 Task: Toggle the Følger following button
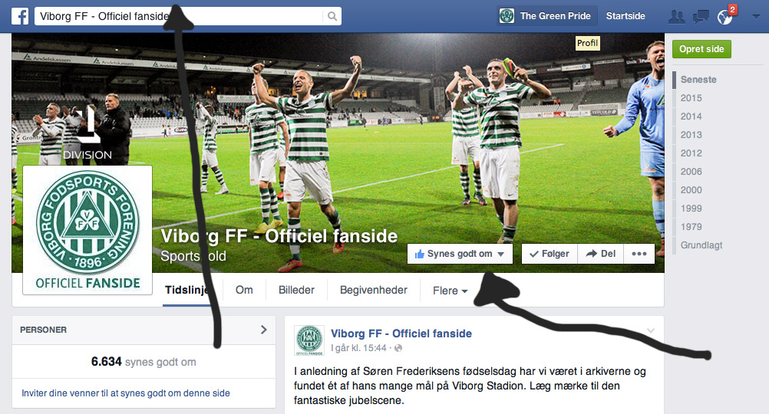550,254
